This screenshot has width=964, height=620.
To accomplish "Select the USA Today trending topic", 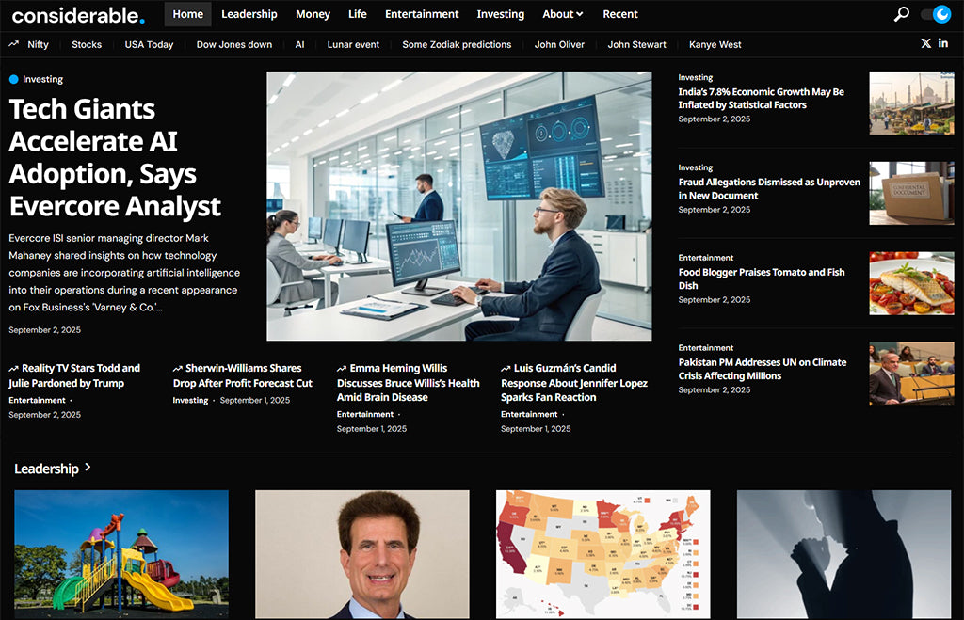I will point(149,44).
